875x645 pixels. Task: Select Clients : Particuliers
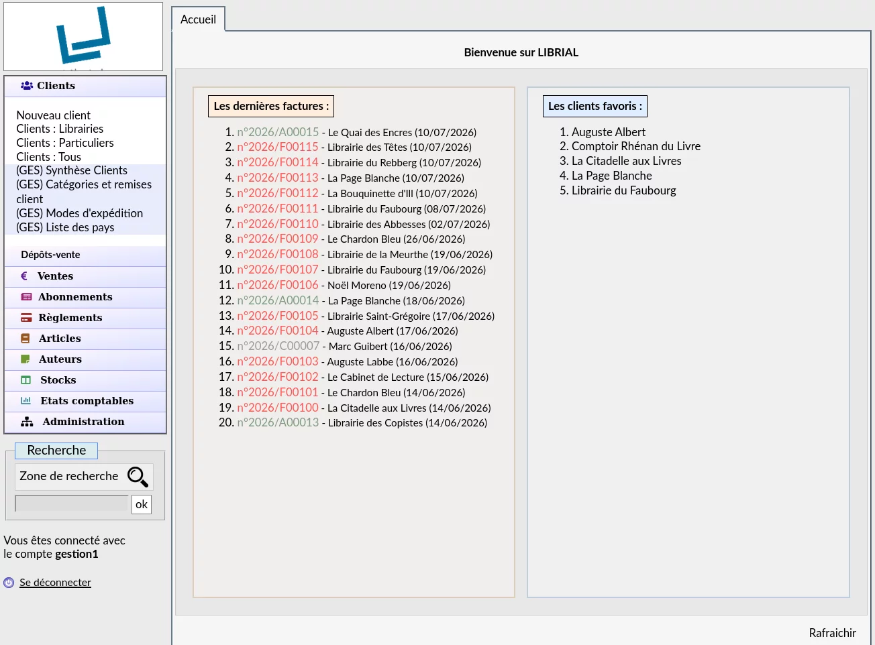tap(65, 143)
